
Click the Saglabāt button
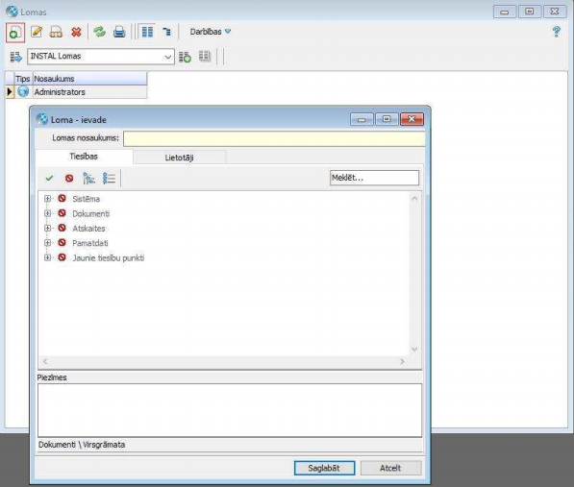tap(324, 468)
